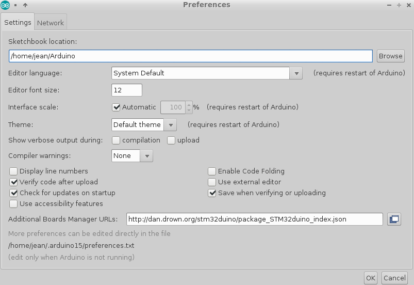
Task: Minimize the Preferences window
Action: (x=389, y=5)
